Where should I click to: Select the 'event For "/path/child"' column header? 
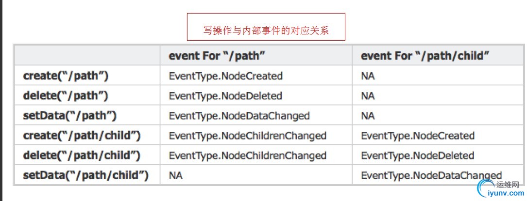(x=424, y=56)
